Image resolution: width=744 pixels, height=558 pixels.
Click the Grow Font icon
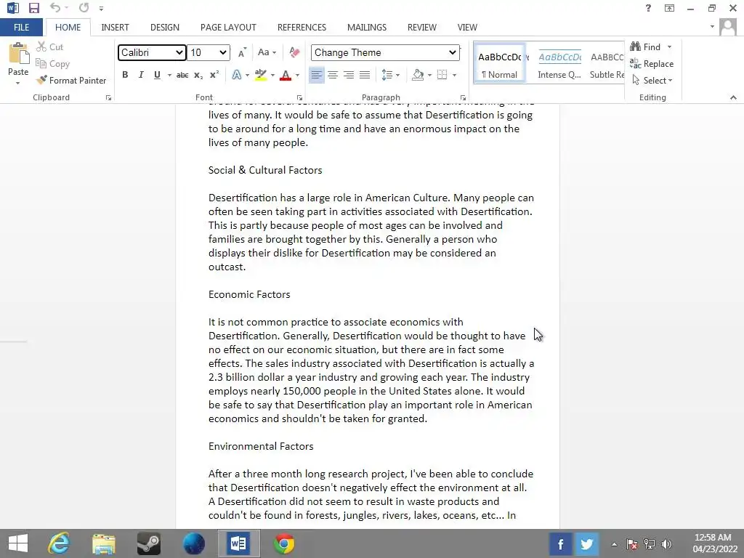click(242, 52)
